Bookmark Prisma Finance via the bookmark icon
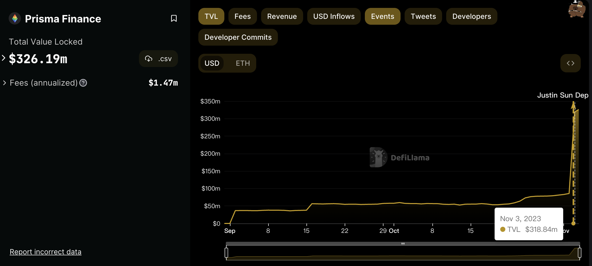The height and width of the screenshot is (266, 592). (x=174, y=18)
